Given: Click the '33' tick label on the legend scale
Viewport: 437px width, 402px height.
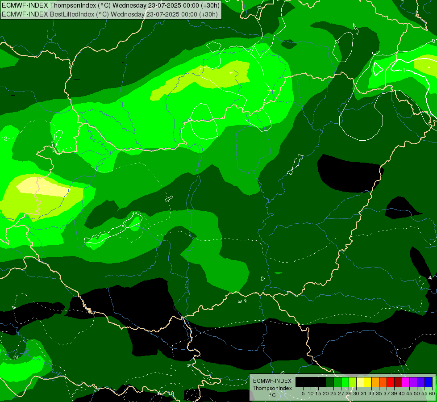Looking at the screenshot, I should 371,394.
